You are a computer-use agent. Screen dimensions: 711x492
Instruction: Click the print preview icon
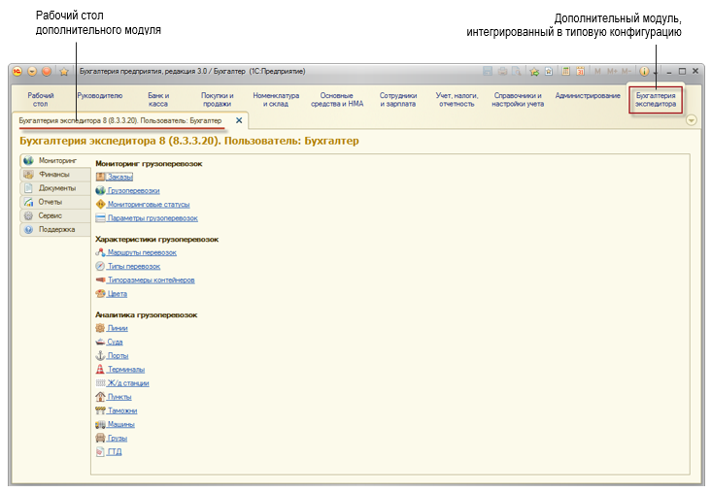[x=516, y=71]
